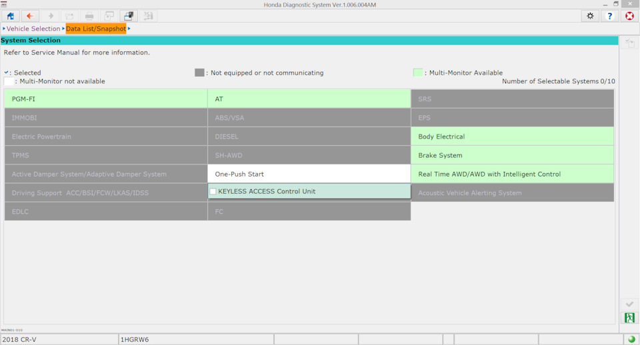
Task: Click the Active Damper System tile
Action: pyautogui.click(x=106, y=174)
